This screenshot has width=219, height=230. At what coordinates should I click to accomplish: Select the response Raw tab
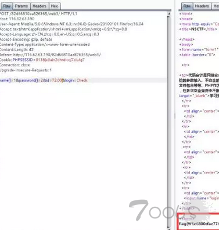[187, 6]
